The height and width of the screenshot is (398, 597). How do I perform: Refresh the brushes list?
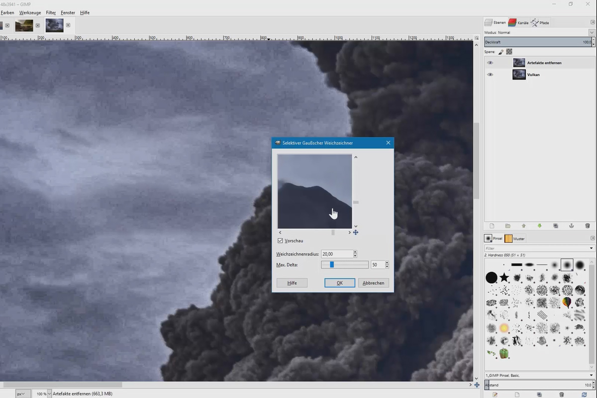pyautogui.click(x=584, y=394)
